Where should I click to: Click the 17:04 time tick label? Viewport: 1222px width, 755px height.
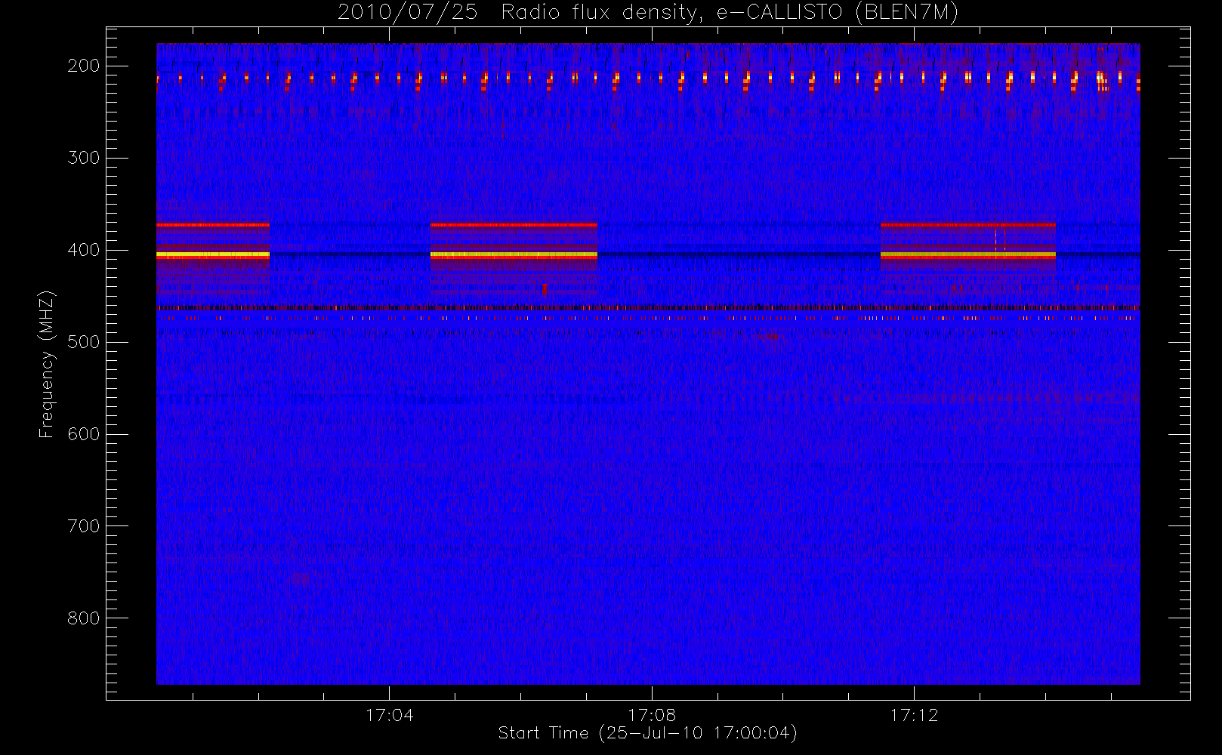(x=390, y=715)
